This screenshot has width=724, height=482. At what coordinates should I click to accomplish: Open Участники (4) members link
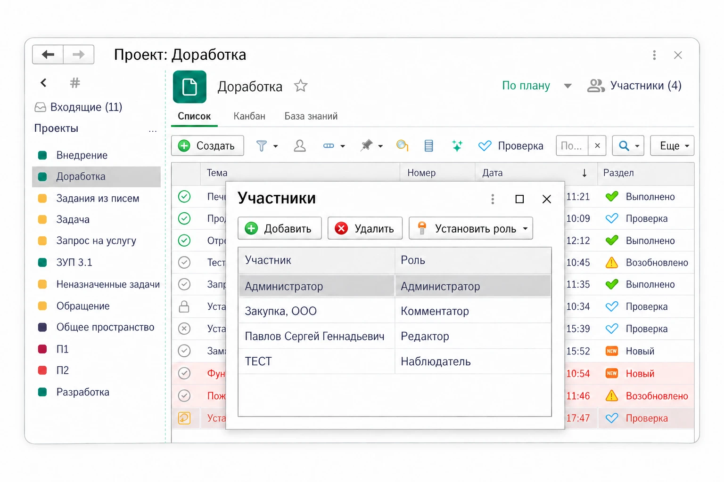(x=634, y=86)
